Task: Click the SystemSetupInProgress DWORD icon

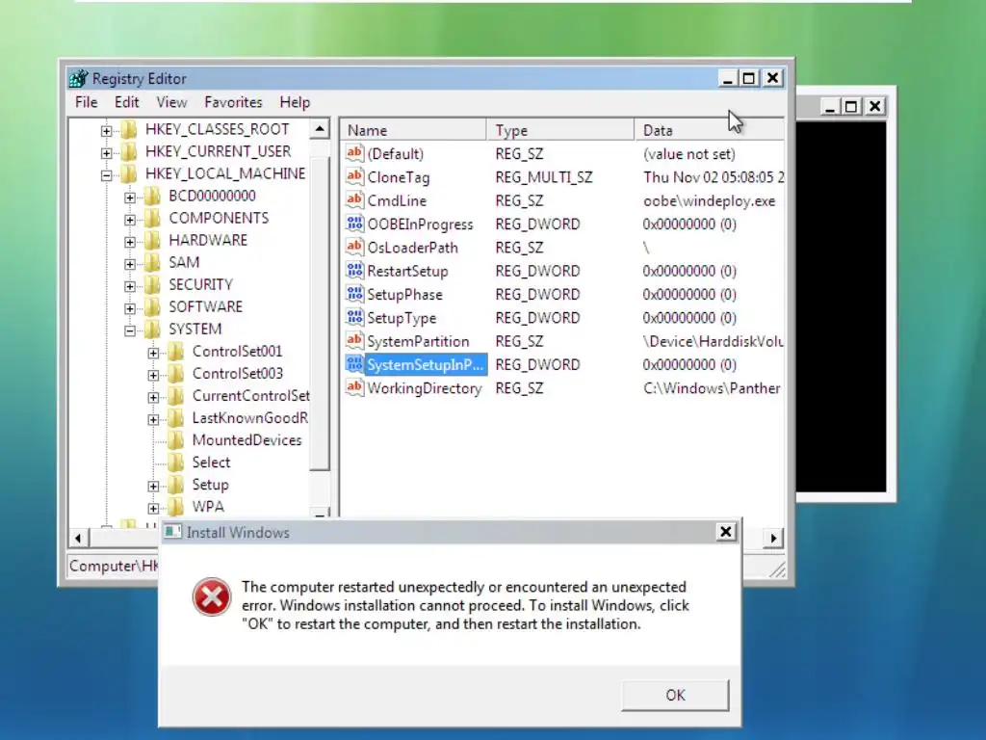Action: tap(354, 363)
